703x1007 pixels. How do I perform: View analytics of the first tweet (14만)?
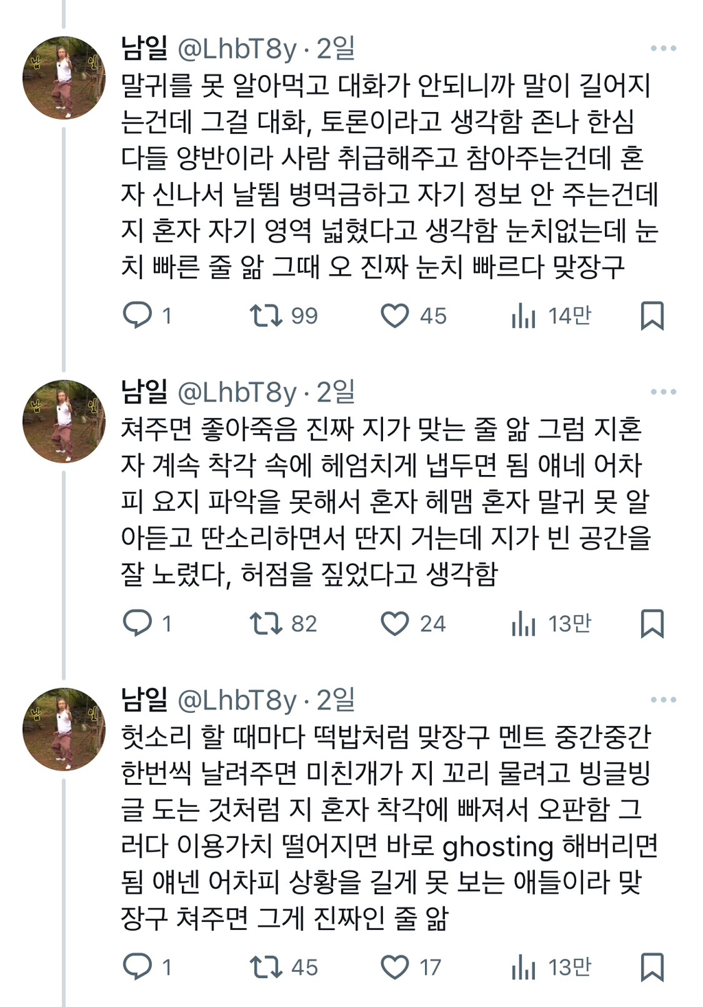(x=524, y=316)
